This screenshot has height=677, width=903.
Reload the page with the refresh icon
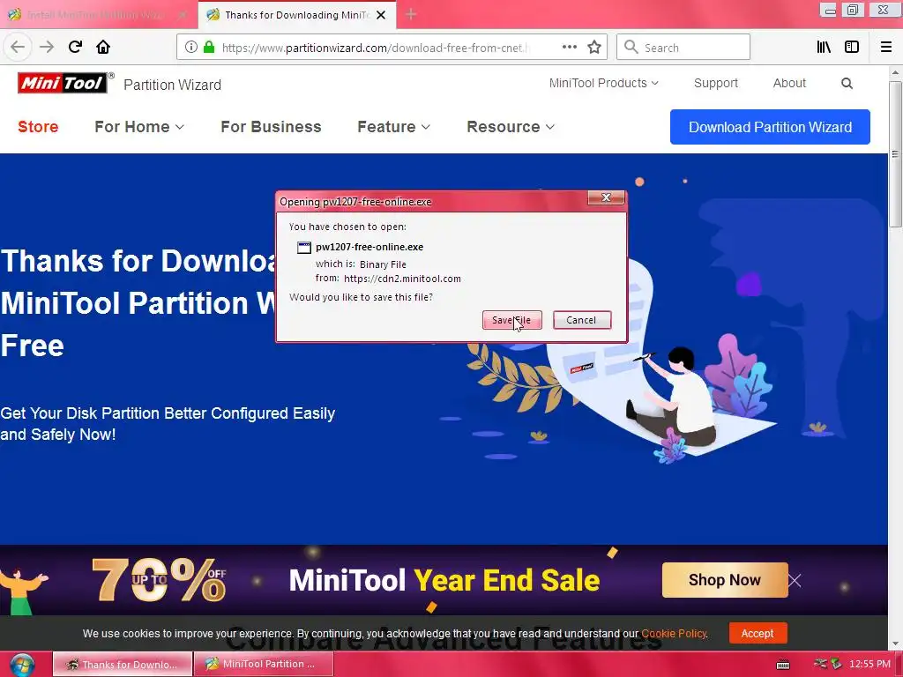coord(75,48)
